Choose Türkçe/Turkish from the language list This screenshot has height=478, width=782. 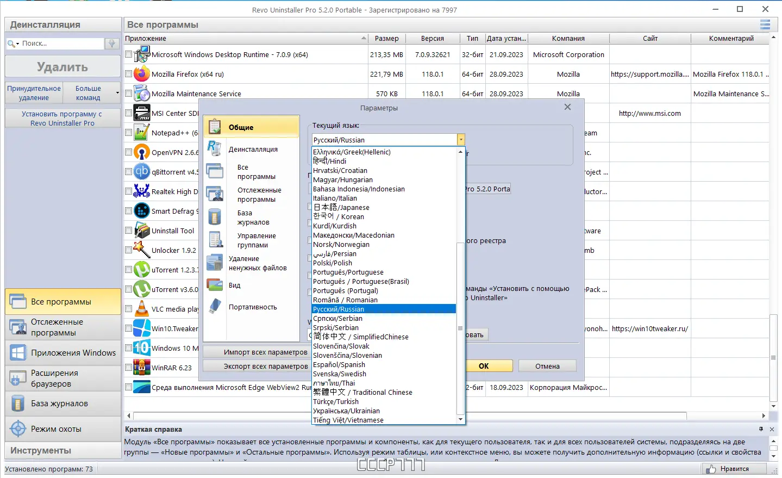[384, 402]
